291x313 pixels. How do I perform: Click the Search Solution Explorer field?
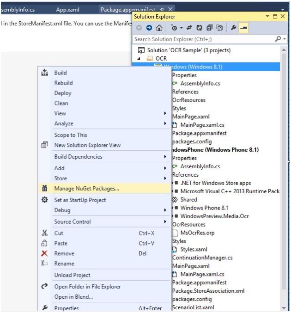coord(203,39)
